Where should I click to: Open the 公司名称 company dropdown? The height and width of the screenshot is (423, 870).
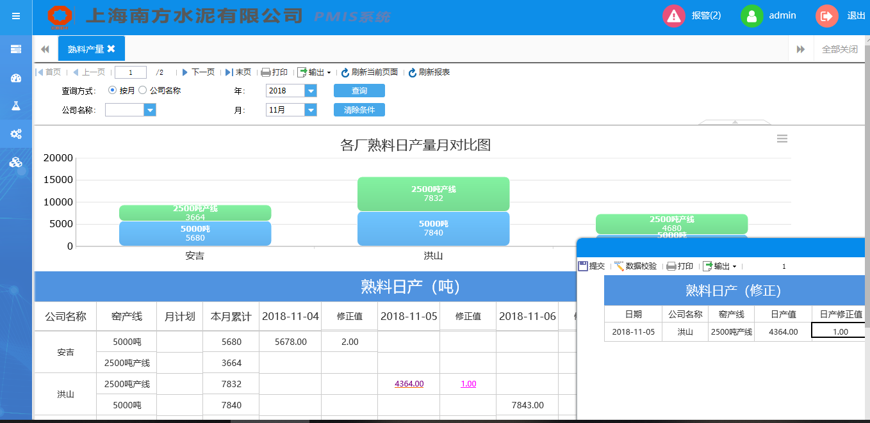(150, 110)
